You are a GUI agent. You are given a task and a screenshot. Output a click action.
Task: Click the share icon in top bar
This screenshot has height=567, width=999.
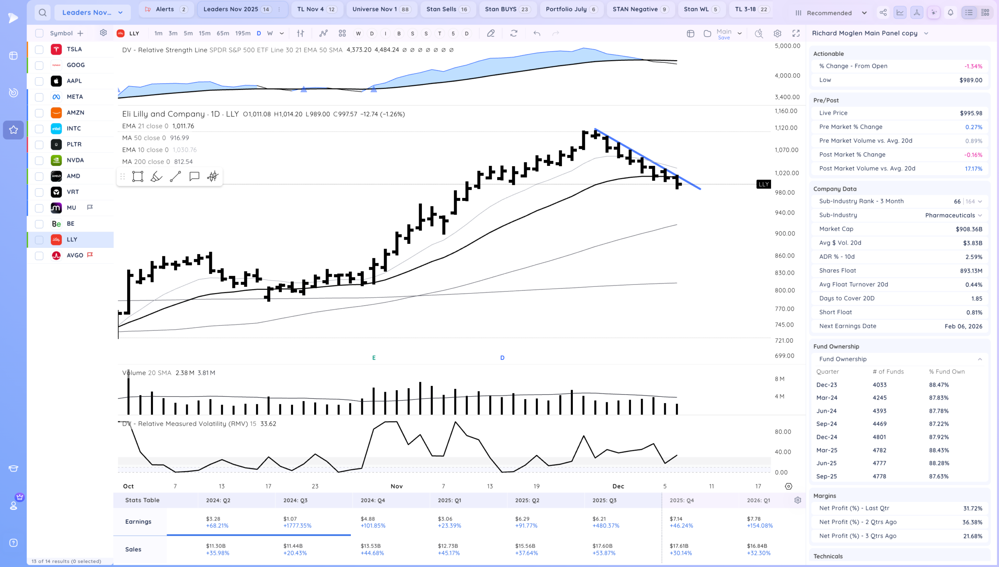point(883,12)
